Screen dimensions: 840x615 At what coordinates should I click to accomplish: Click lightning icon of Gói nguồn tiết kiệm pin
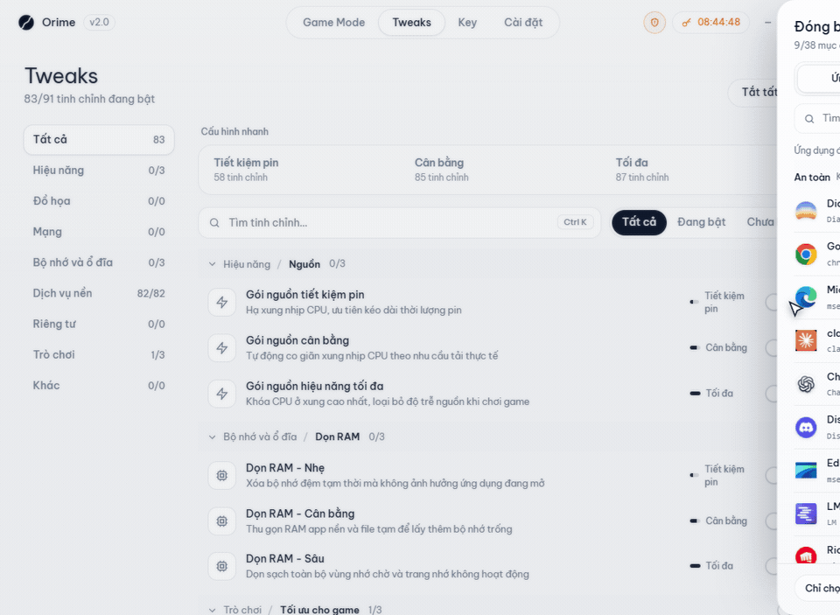(x=221, y=302)
